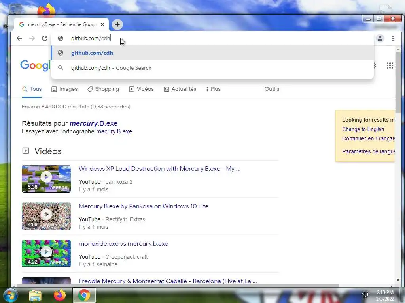Click the mercury.B.exe corrected results link
Viewport: 405px width, 303px height.
click(x=93, y=123)
